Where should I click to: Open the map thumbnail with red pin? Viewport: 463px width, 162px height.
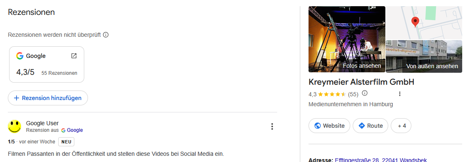coord(424,23)
